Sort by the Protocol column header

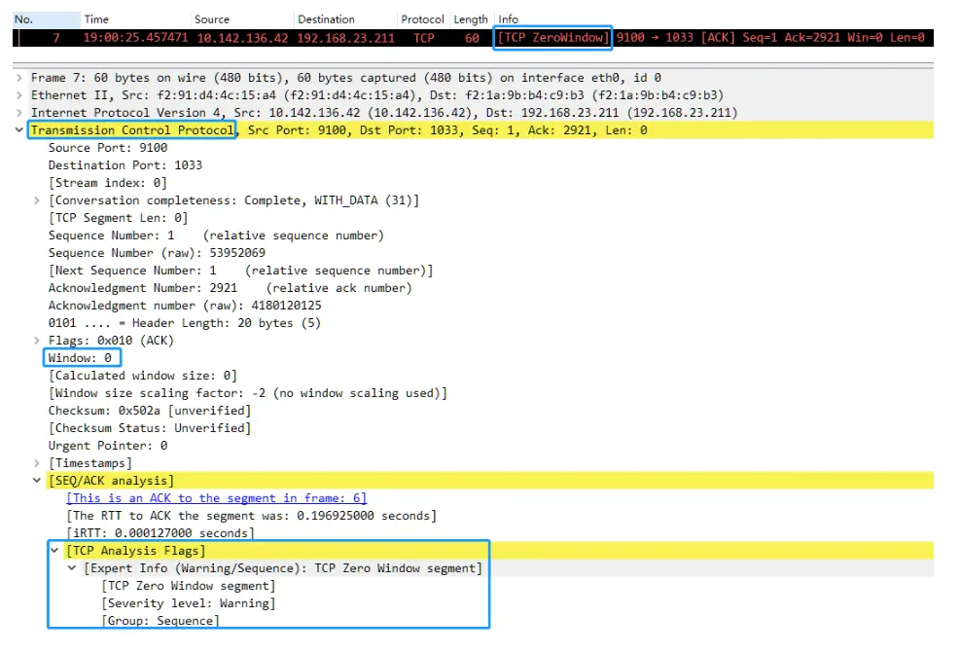pos(423,19)
